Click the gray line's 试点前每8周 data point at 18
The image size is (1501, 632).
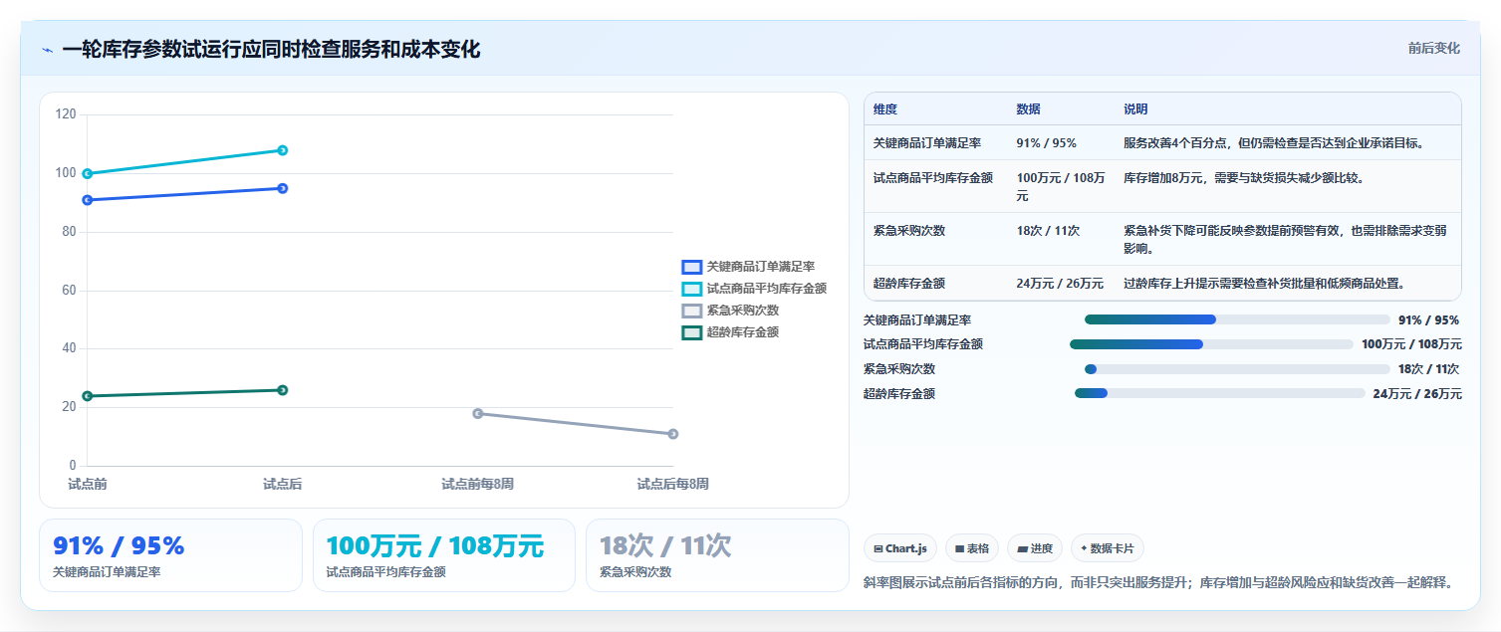coord(478,413)
